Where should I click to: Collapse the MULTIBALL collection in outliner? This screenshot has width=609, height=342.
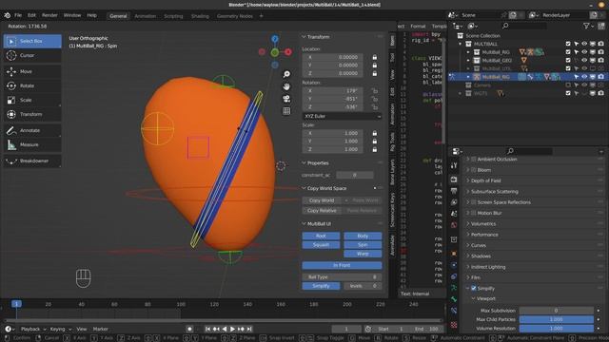click(461, 44)
